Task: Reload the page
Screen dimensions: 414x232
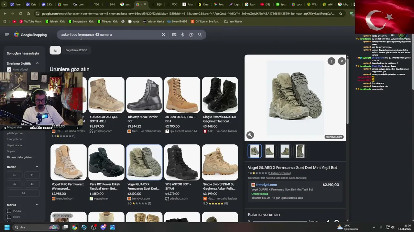Action: pos(20,14)
